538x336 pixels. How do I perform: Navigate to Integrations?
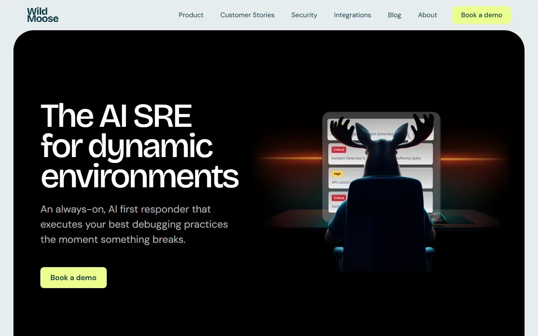tap(352, 15)
